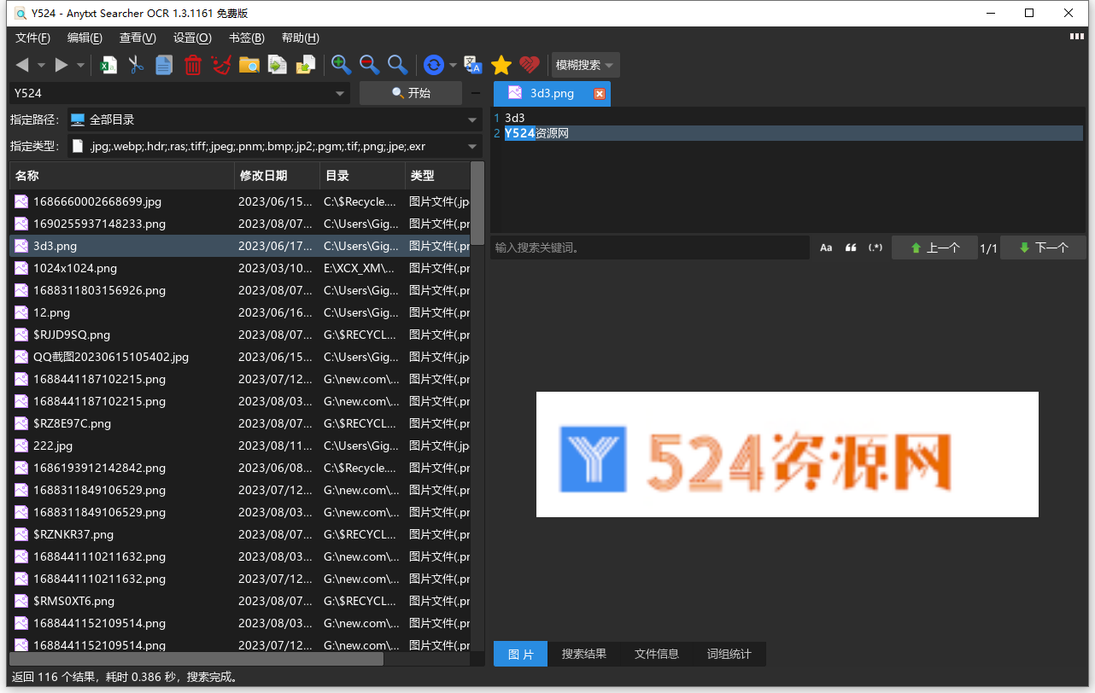Screen dimensions: 1095x693
Task: Select file 222.jpg in list
Action: (x=239, y=445)
